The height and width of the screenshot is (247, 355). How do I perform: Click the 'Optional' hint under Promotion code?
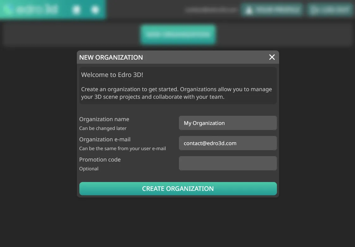coord(89,169)
